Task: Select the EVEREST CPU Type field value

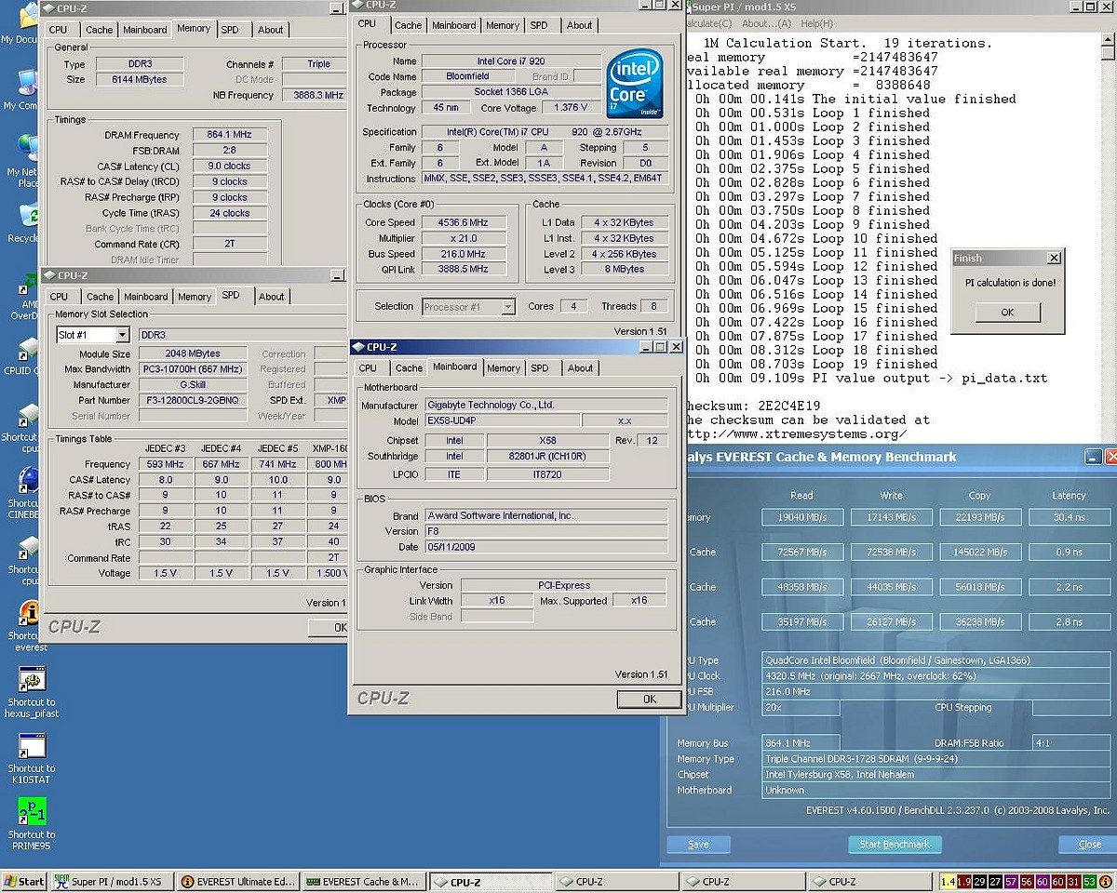Action: point(935,660)
